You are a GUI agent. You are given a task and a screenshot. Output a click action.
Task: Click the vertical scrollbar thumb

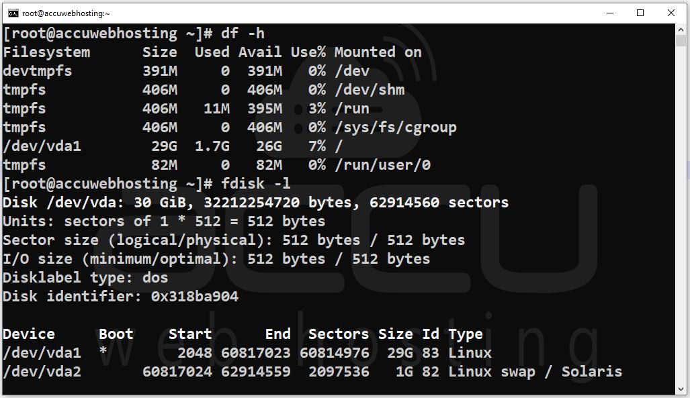[681, 40]
